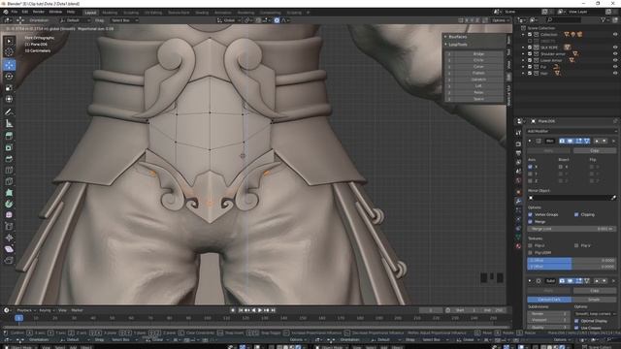Open the File menu
Screen dimensions: 621x349
click(15, 12)
